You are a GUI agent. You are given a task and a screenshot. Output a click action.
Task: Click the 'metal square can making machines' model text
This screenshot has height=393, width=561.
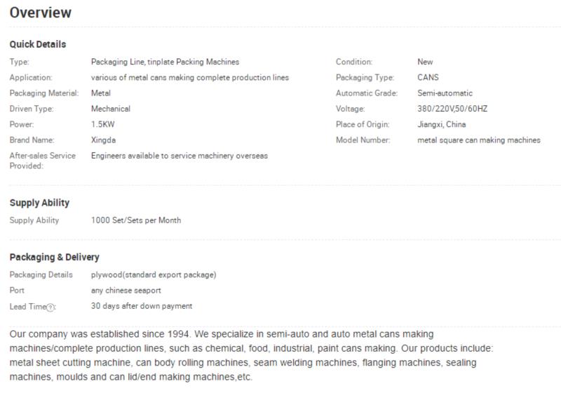pos(479,140)
